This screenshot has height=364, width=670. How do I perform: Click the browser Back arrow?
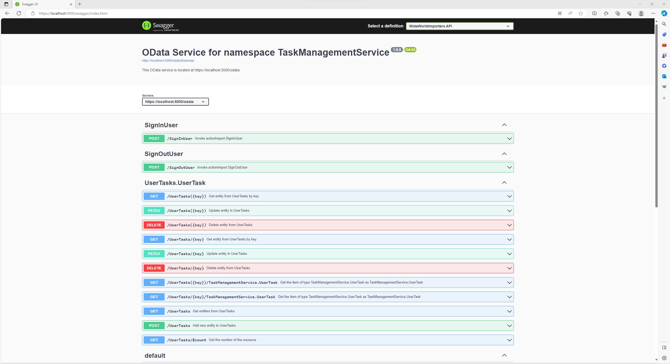point(7,13)
